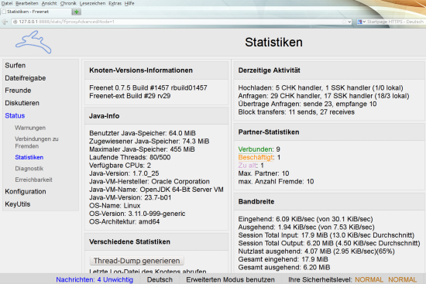Click Java-Version: 1.7.0_25 line
This screenshot has width=426, height=284.
(x=124, y=173)
